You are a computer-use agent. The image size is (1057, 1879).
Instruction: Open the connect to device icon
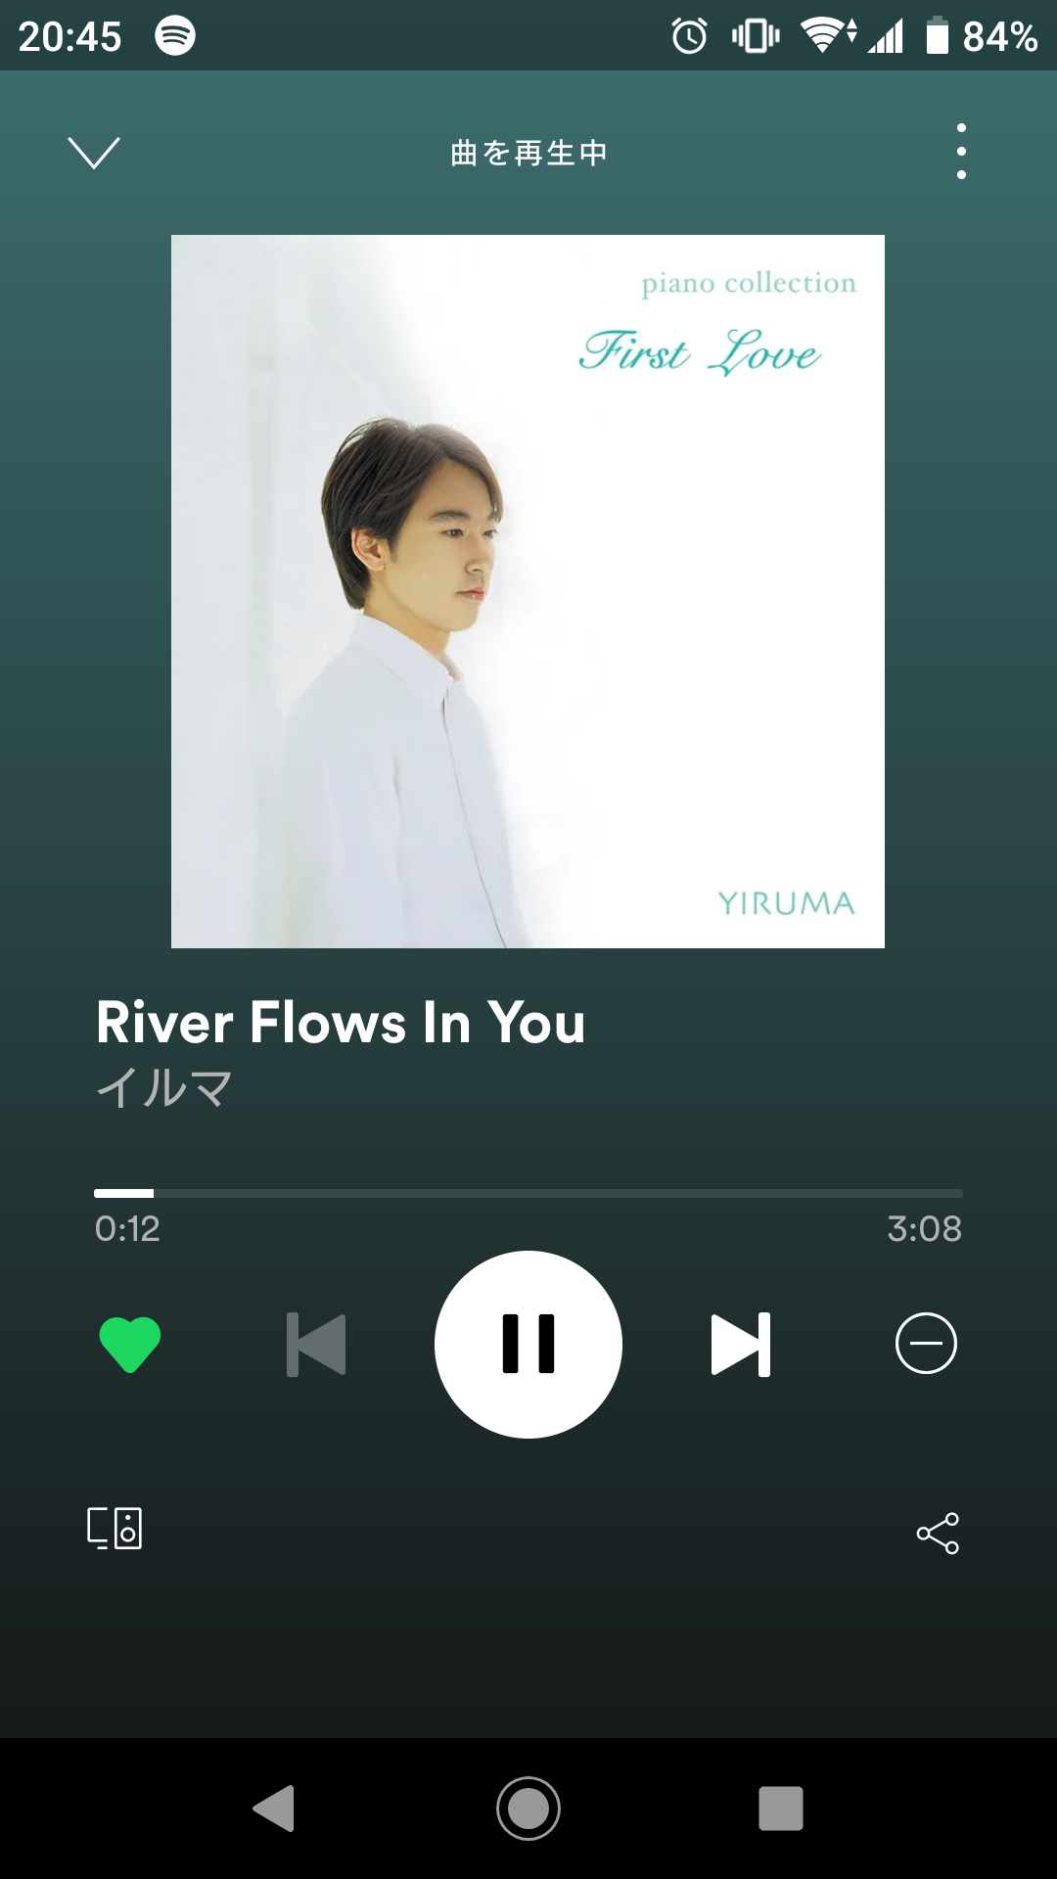pos(115,1528)
